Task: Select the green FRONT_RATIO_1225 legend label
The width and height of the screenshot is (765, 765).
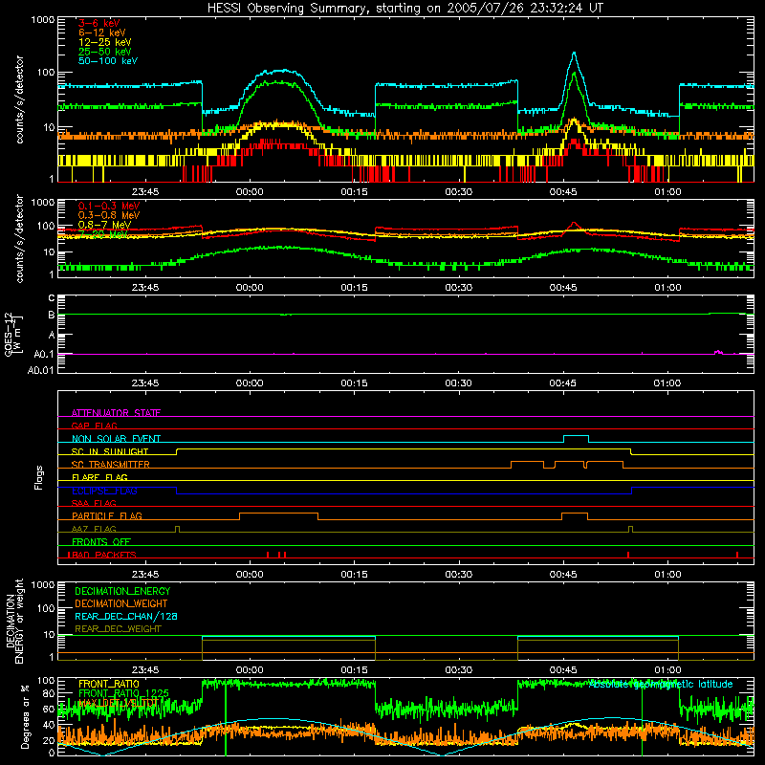Action: click(x=123, y=693)
